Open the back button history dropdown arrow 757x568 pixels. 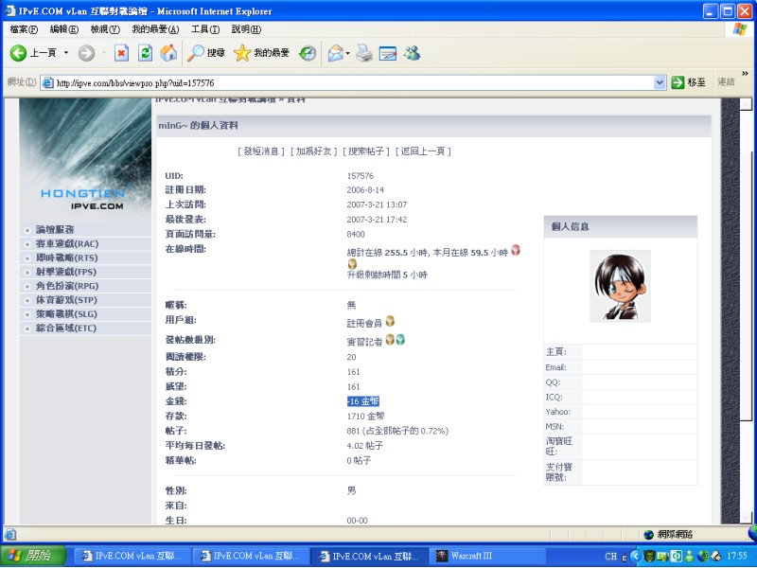coord(66,54)
